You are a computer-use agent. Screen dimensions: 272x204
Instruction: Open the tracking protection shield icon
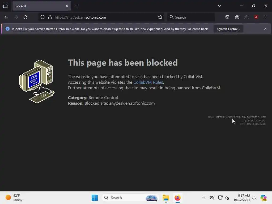coord(42,17)
